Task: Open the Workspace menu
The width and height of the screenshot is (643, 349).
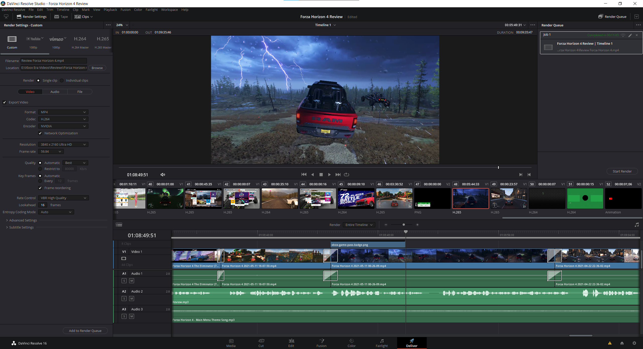Action: coord(169,10)
